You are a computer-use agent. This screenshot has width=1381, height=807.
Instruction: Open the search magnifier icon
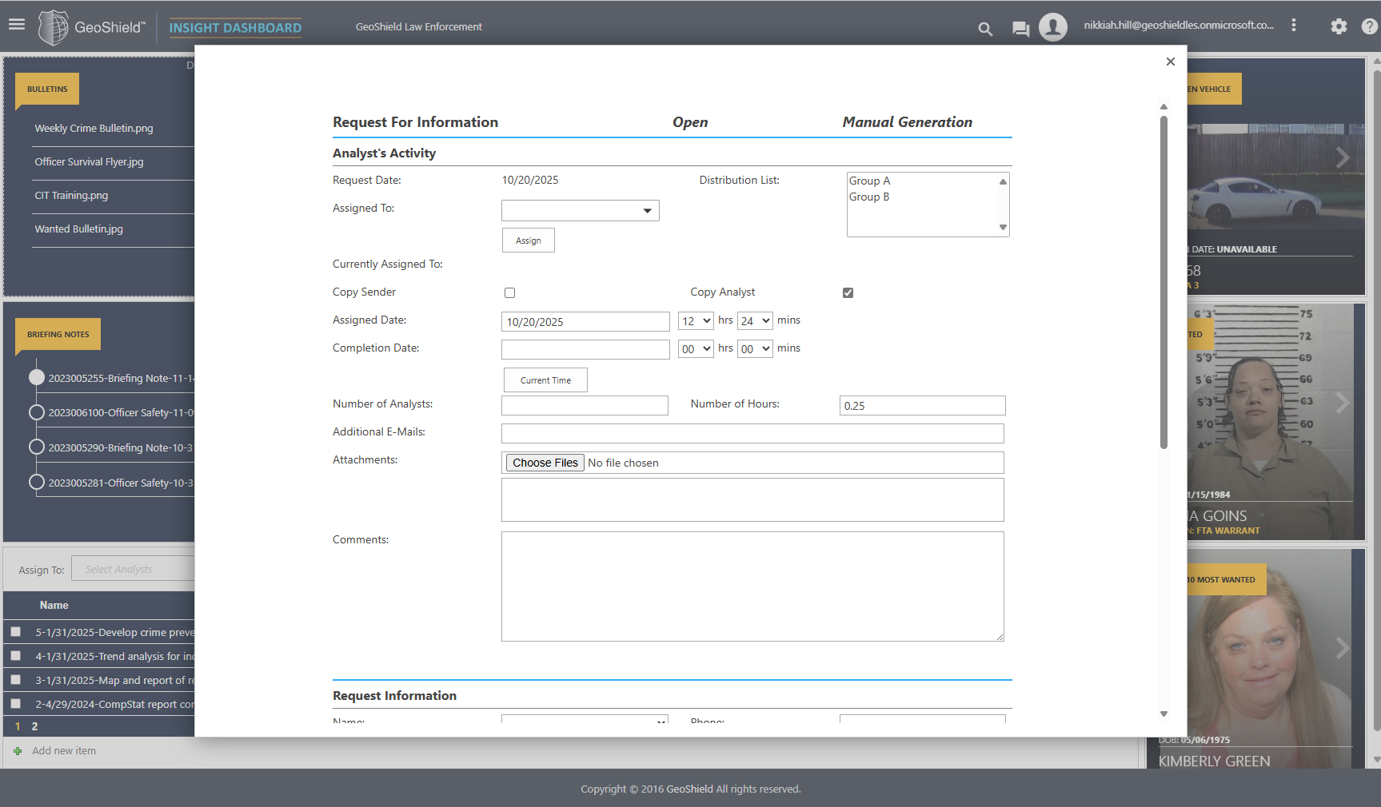(x=985, y=30)
